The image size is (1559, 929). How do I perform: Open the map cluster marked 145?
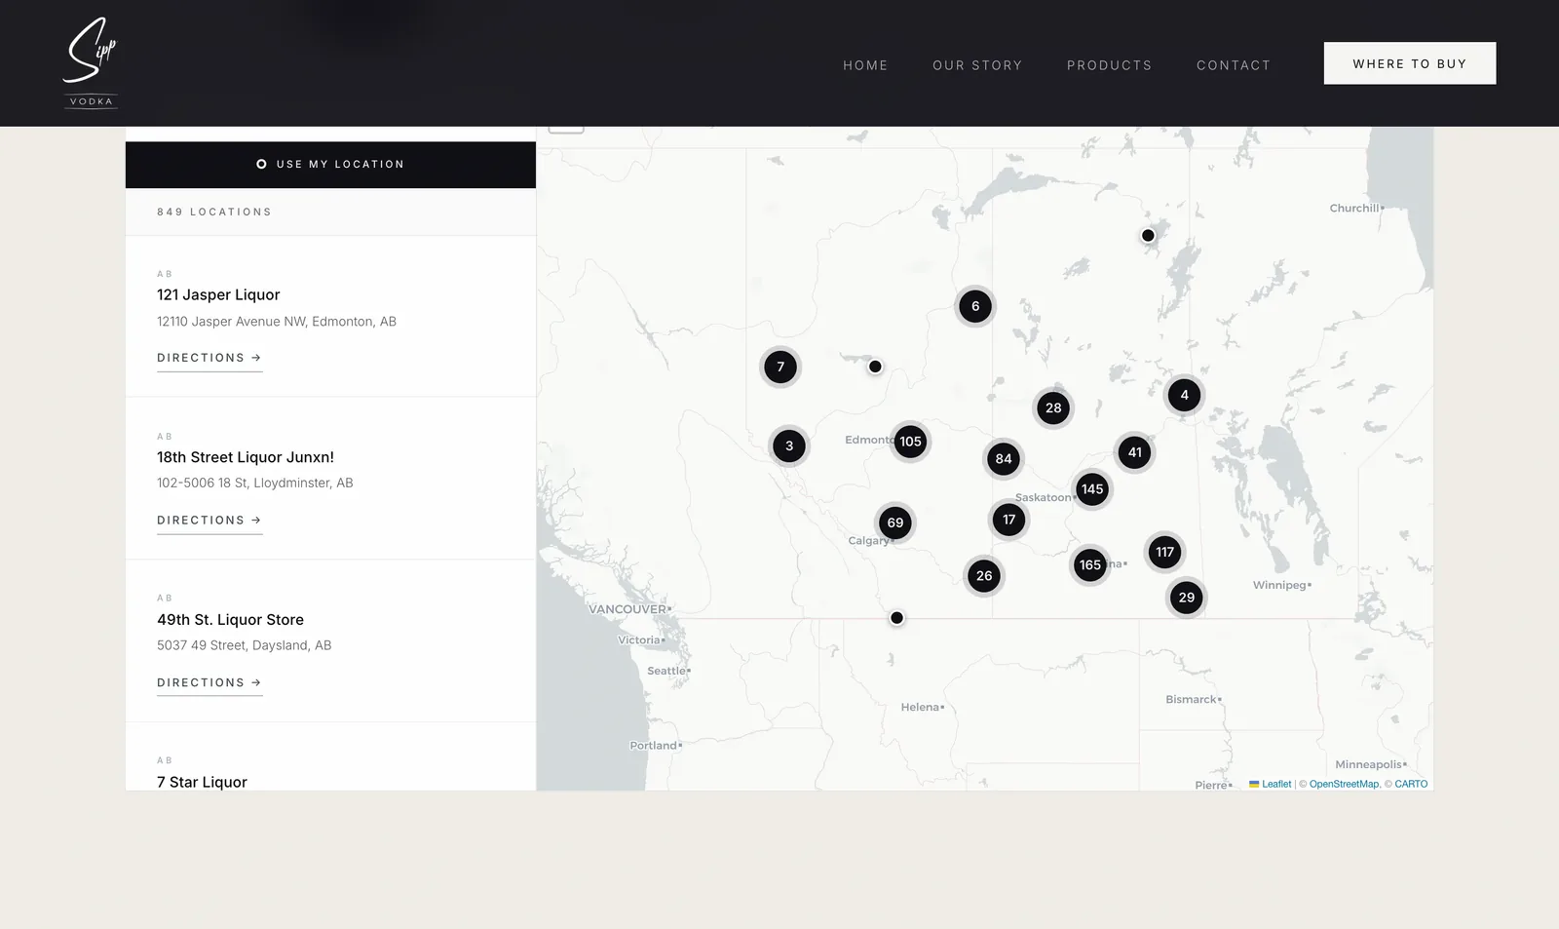point(1092,489)
